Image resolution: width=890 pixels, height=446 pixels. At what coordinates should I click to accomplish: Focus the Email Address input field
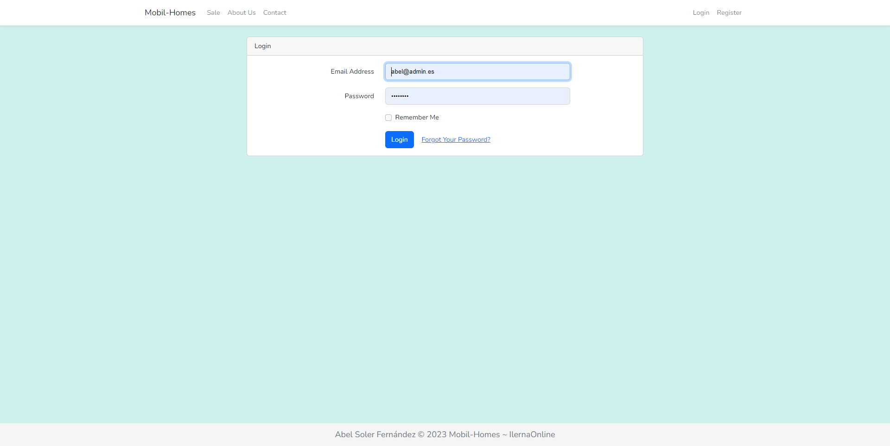(x=477, y=71)
